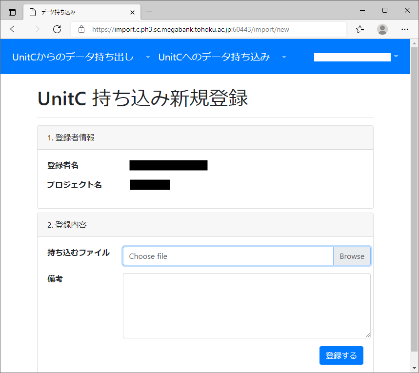
Task: Click the 登録する button
Action: pos(341,355)
